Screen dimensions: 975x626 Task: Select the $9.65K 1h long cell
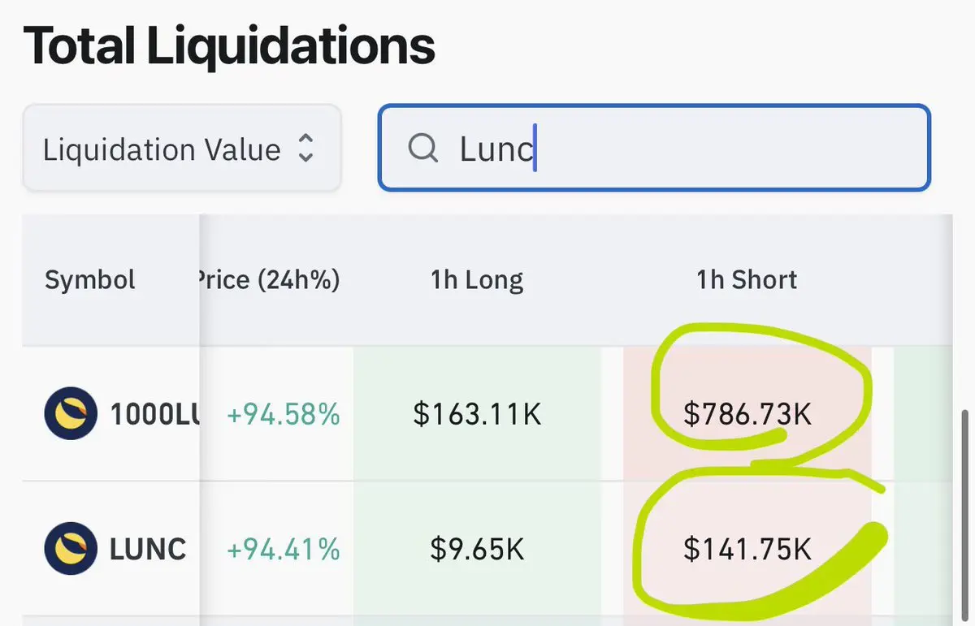[477, 550]
